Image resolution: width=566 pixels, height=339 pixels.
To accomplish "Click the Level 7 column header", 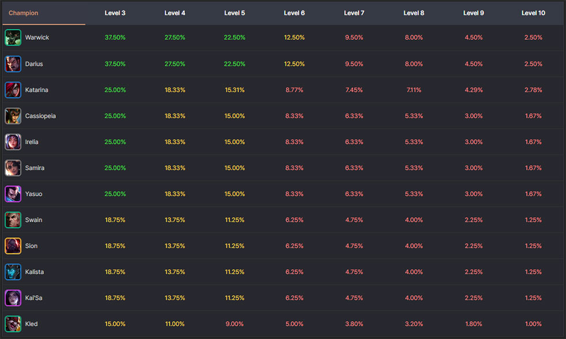I will point(354,13).
